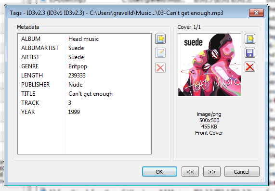Delete metadata tag with faded red X
The width and height of the screenshot is (275, 191).
tap(160, 68)
